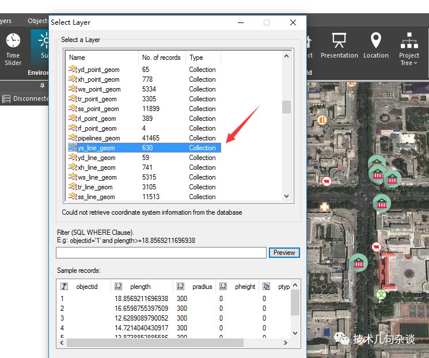This screenshot has height=358, width=429.
Task: Click the ws_line_geom layer icon
Action: (x=73, y=177)
